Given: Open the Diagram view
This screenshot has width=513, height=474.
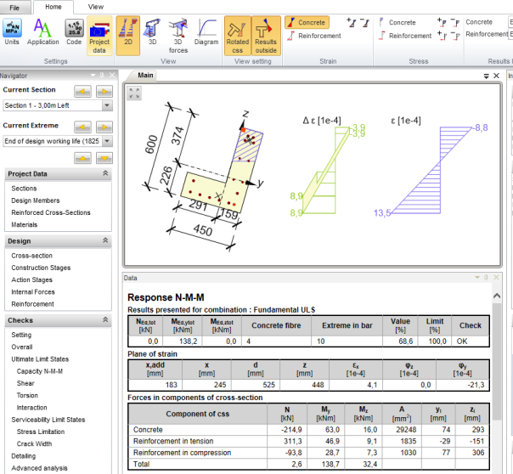Looking at the screenshot, I should click(206, 31).
